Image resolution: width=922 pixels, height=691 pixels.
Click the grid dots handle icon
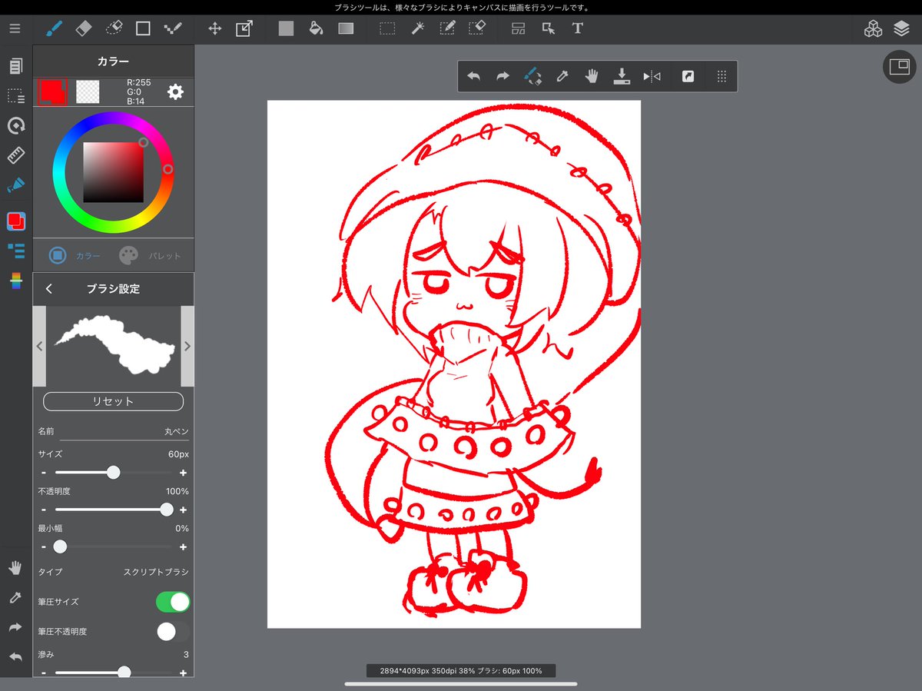coord(721,76)
